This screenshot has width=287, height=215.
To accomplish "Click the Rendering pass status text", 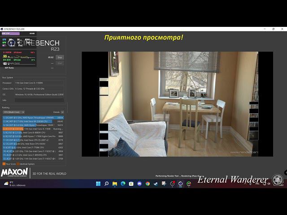I will pos(177,176).
